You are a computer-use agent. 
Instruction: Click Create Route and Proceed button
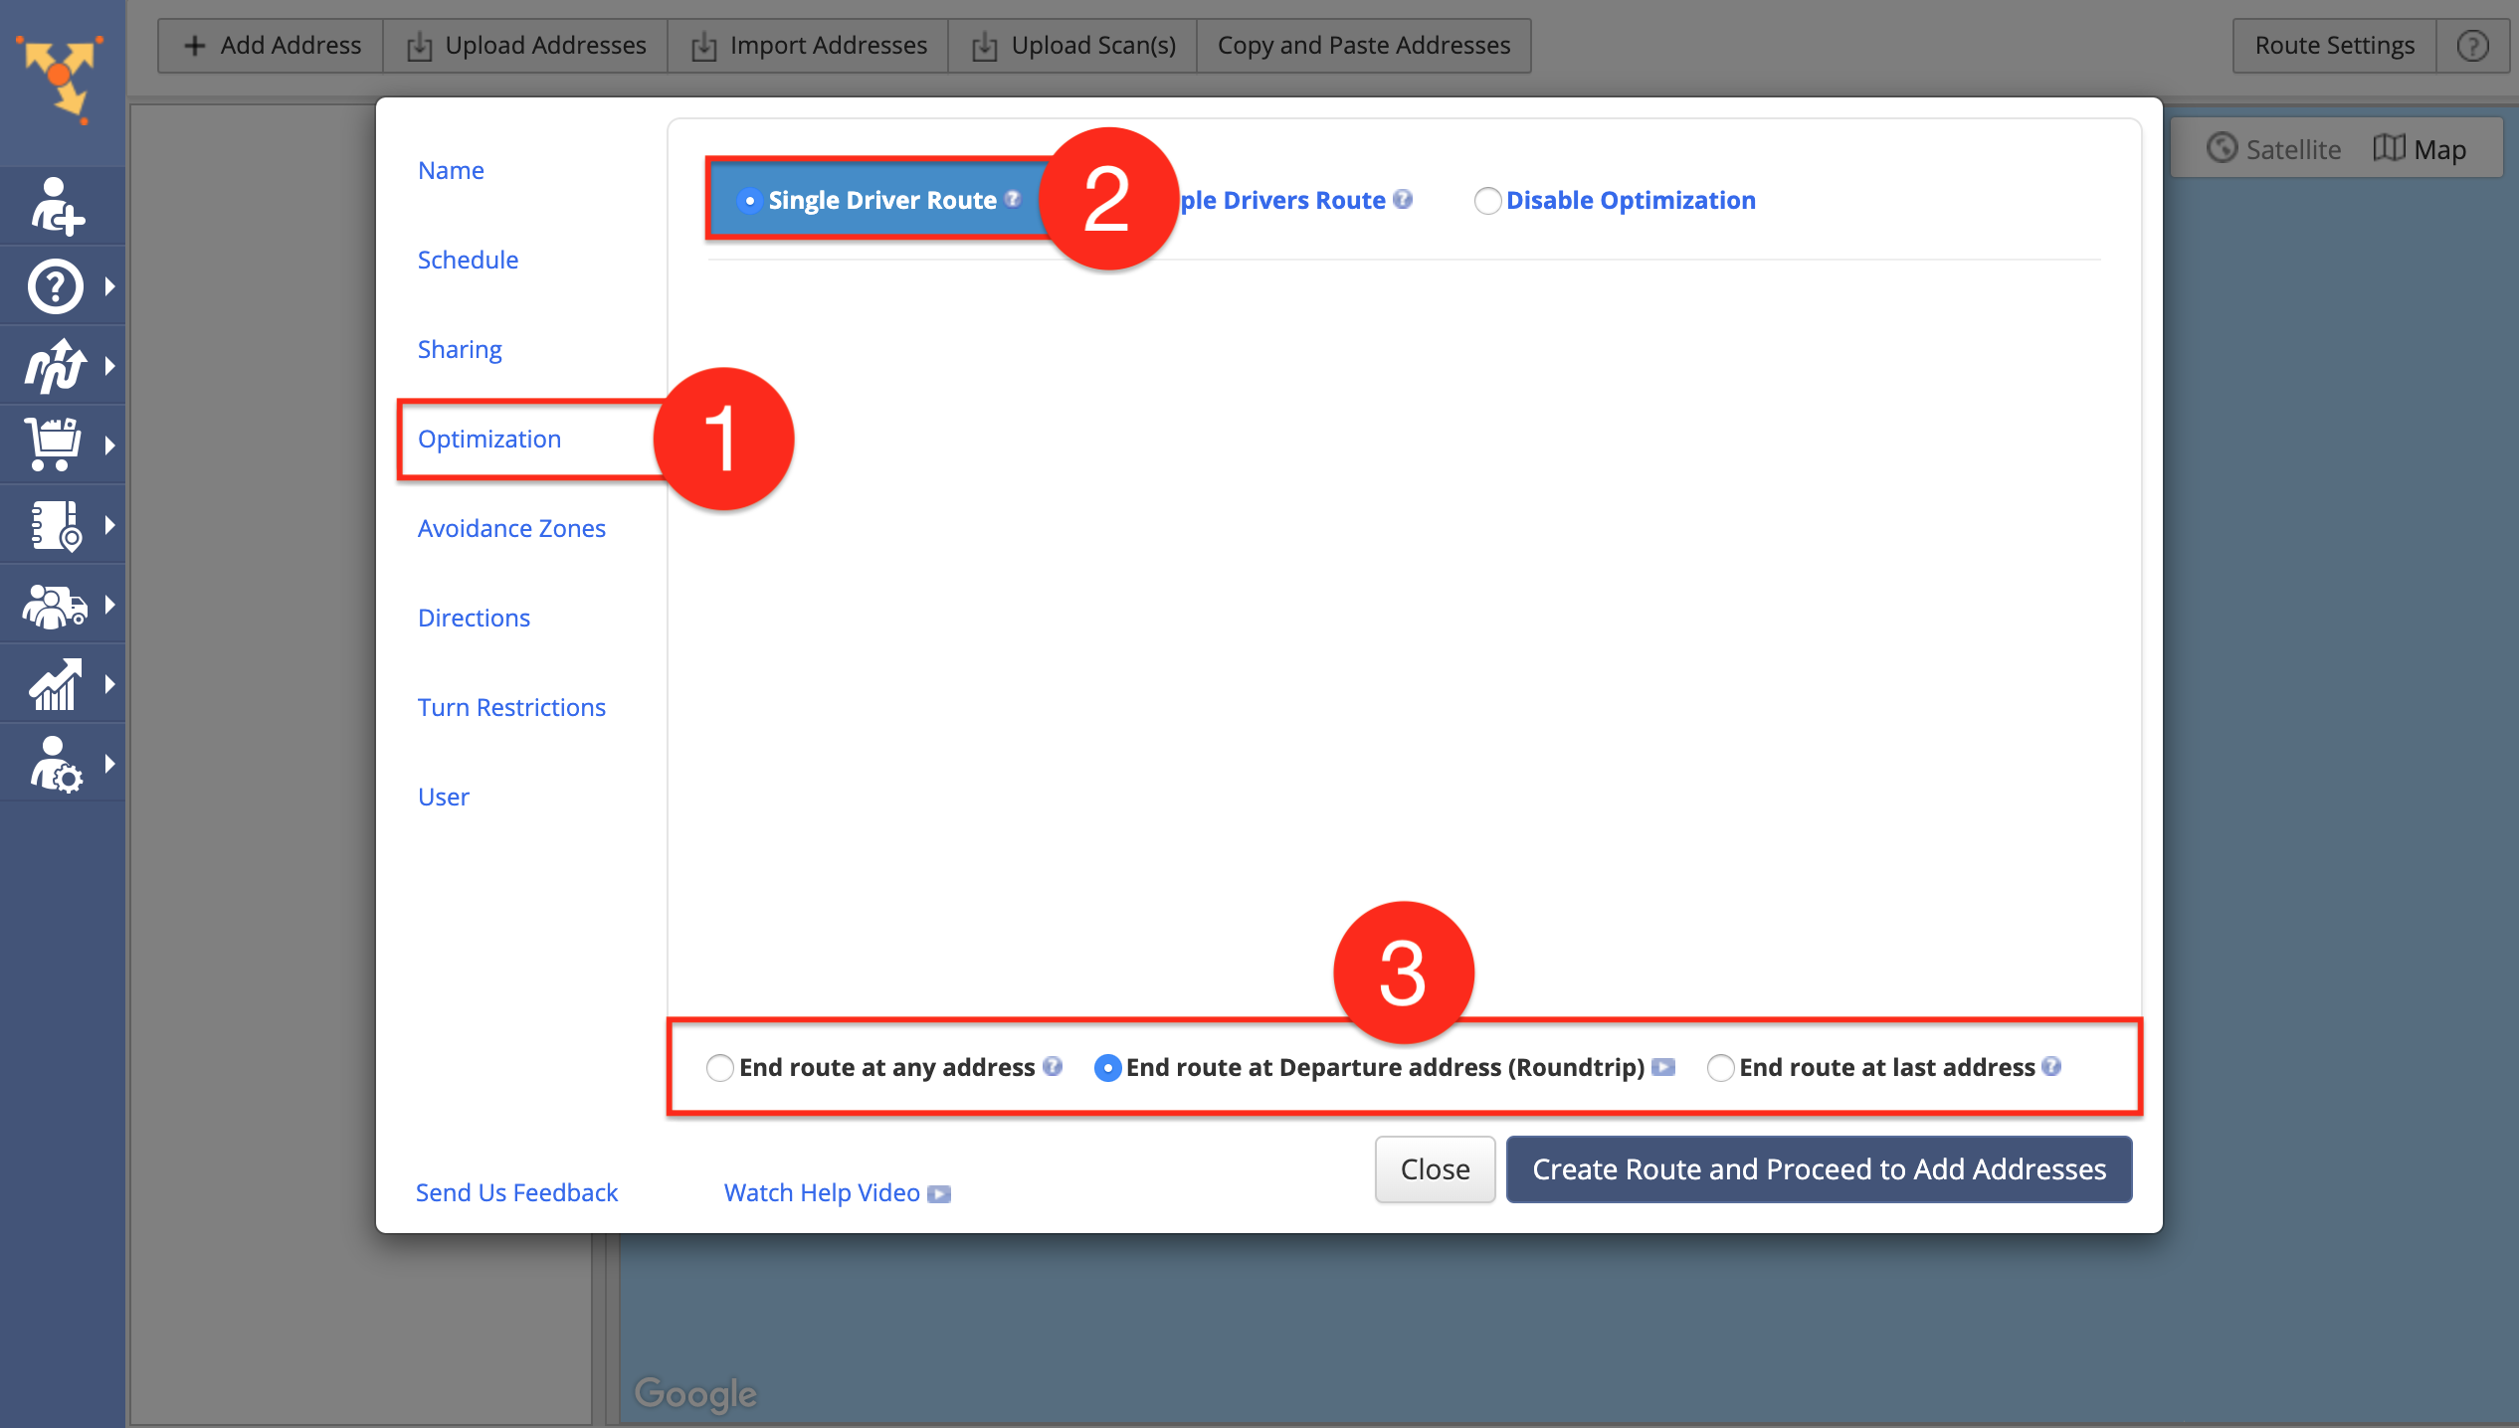[x=1817, y=1168]
